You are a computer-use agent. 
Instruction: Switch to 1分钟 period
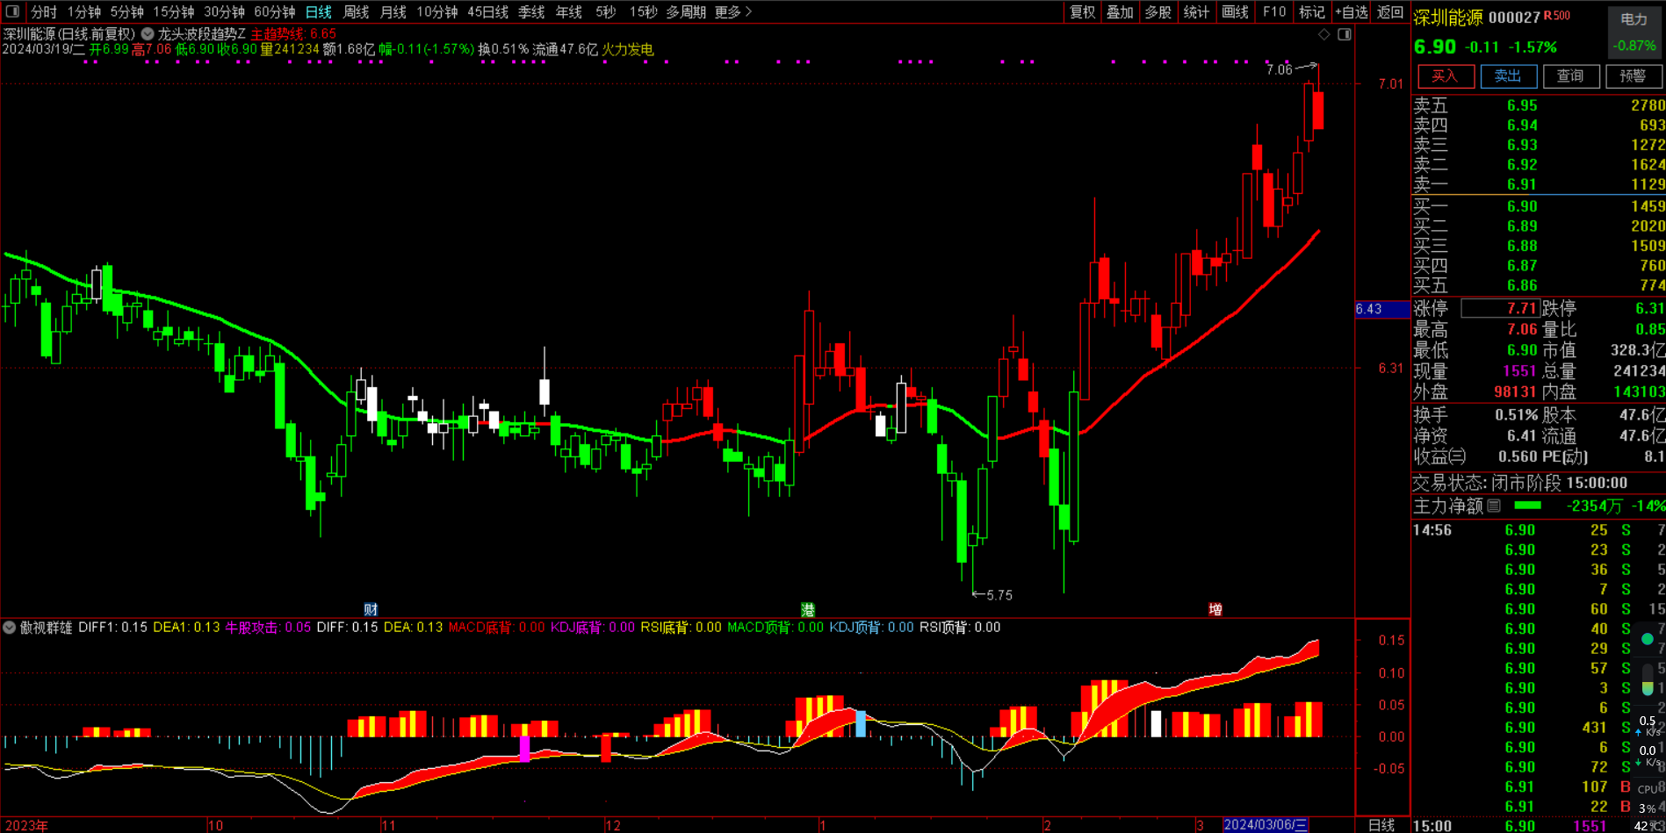tap(84, 11)
